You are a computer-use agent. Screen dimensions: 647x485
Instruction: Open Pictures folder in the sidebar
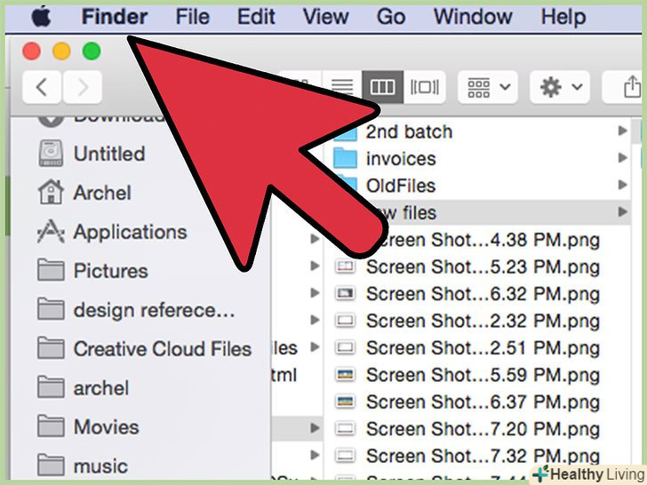[92, 271]
